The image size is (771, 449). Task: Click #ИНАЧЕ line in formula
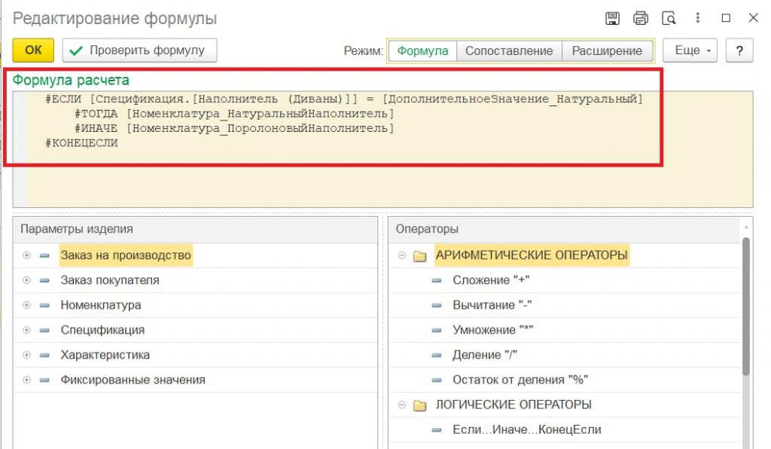point(234,129)
